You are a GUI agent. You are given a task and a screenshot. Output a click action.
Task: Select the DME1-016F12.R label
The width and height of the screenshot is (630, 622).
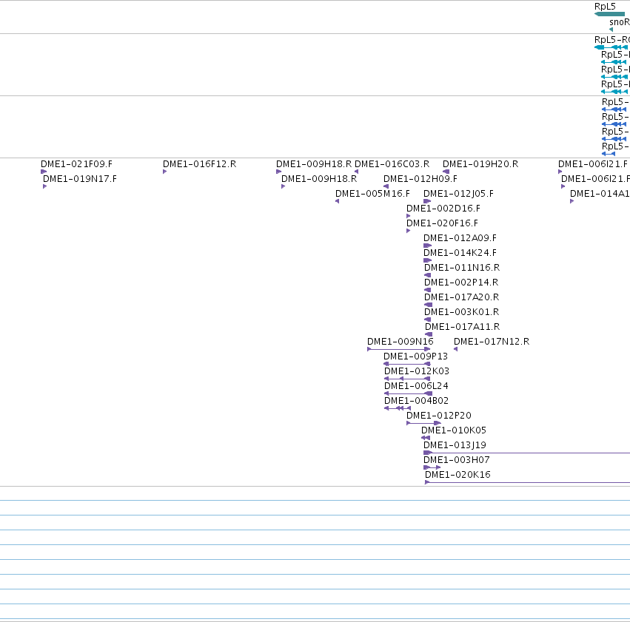tap(199, 164)
